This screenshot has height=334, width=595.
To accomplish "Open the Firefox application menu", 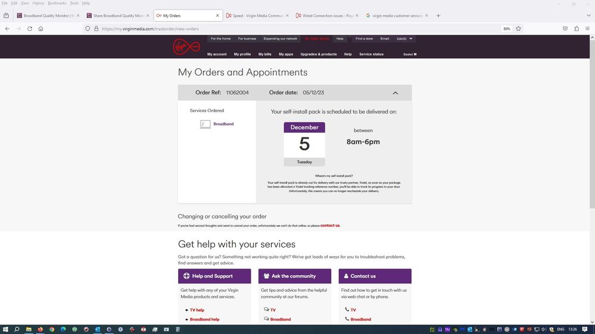I will click(x=587, y=29).
